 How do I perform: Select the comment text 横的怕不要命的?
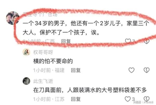click(53, 61)
